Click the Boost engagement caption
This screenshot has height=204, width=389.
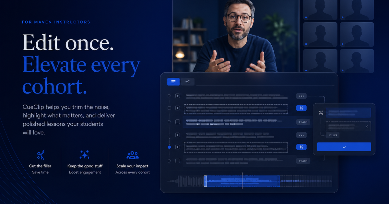click(85, 172)
